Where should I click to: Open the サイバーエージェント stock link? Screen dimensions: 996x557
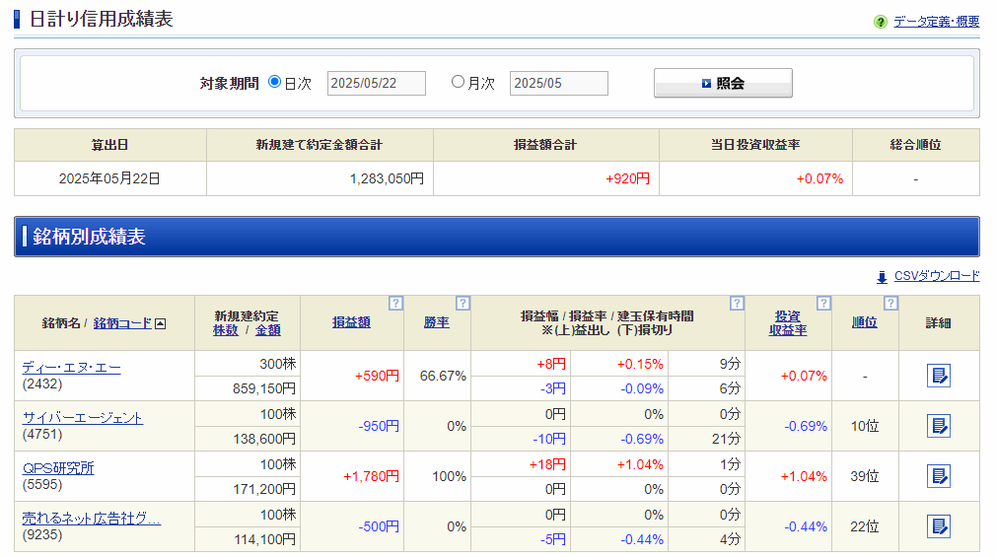[83, 418]
